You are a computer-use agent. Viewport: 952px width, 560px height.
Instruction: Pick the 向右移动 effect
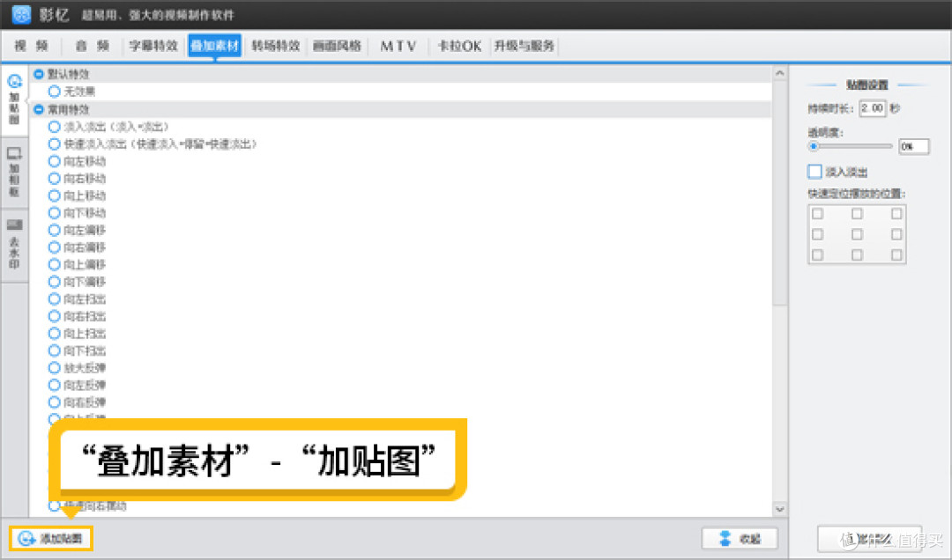point(54,179)
